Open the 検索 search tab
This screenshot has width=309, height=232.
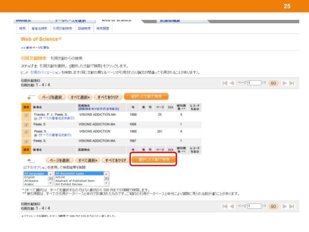pos(22,29)
